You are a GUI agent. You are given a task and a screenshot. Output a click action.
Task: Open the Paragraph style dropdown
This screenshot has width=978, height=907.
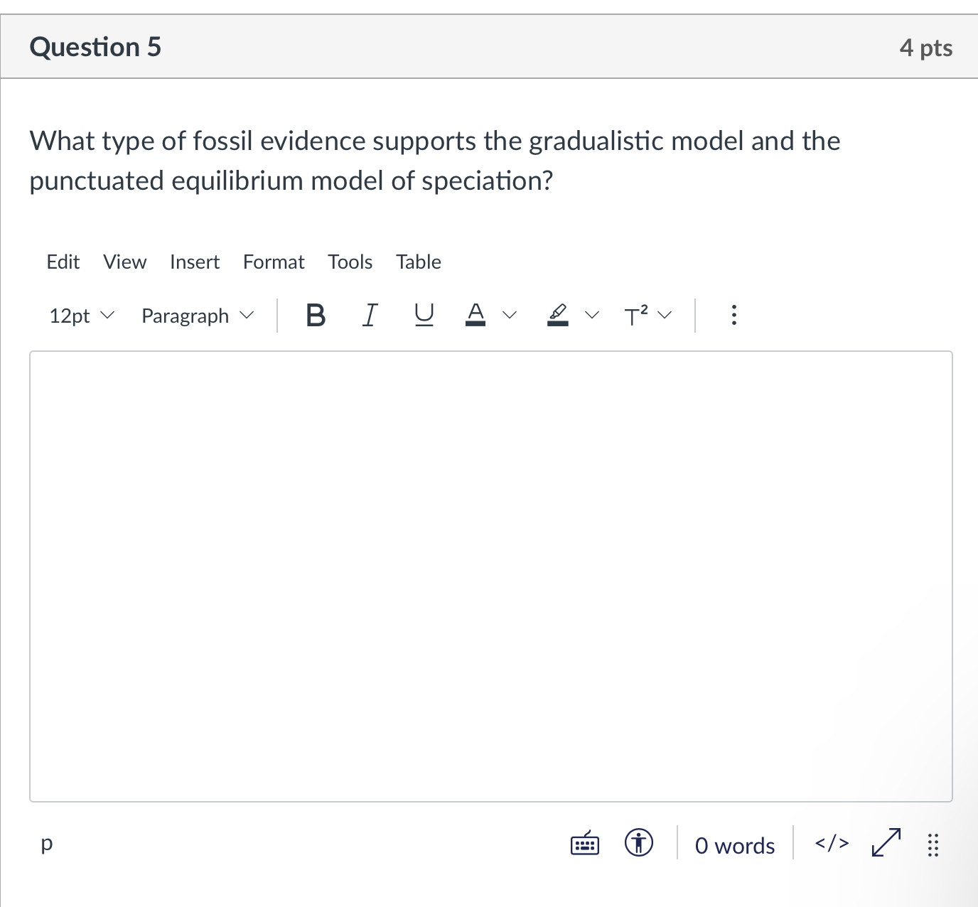[196, 316]
